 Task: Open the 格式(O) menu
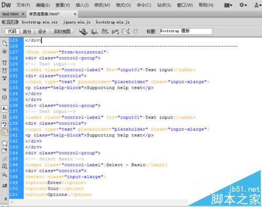coord(123,5)
